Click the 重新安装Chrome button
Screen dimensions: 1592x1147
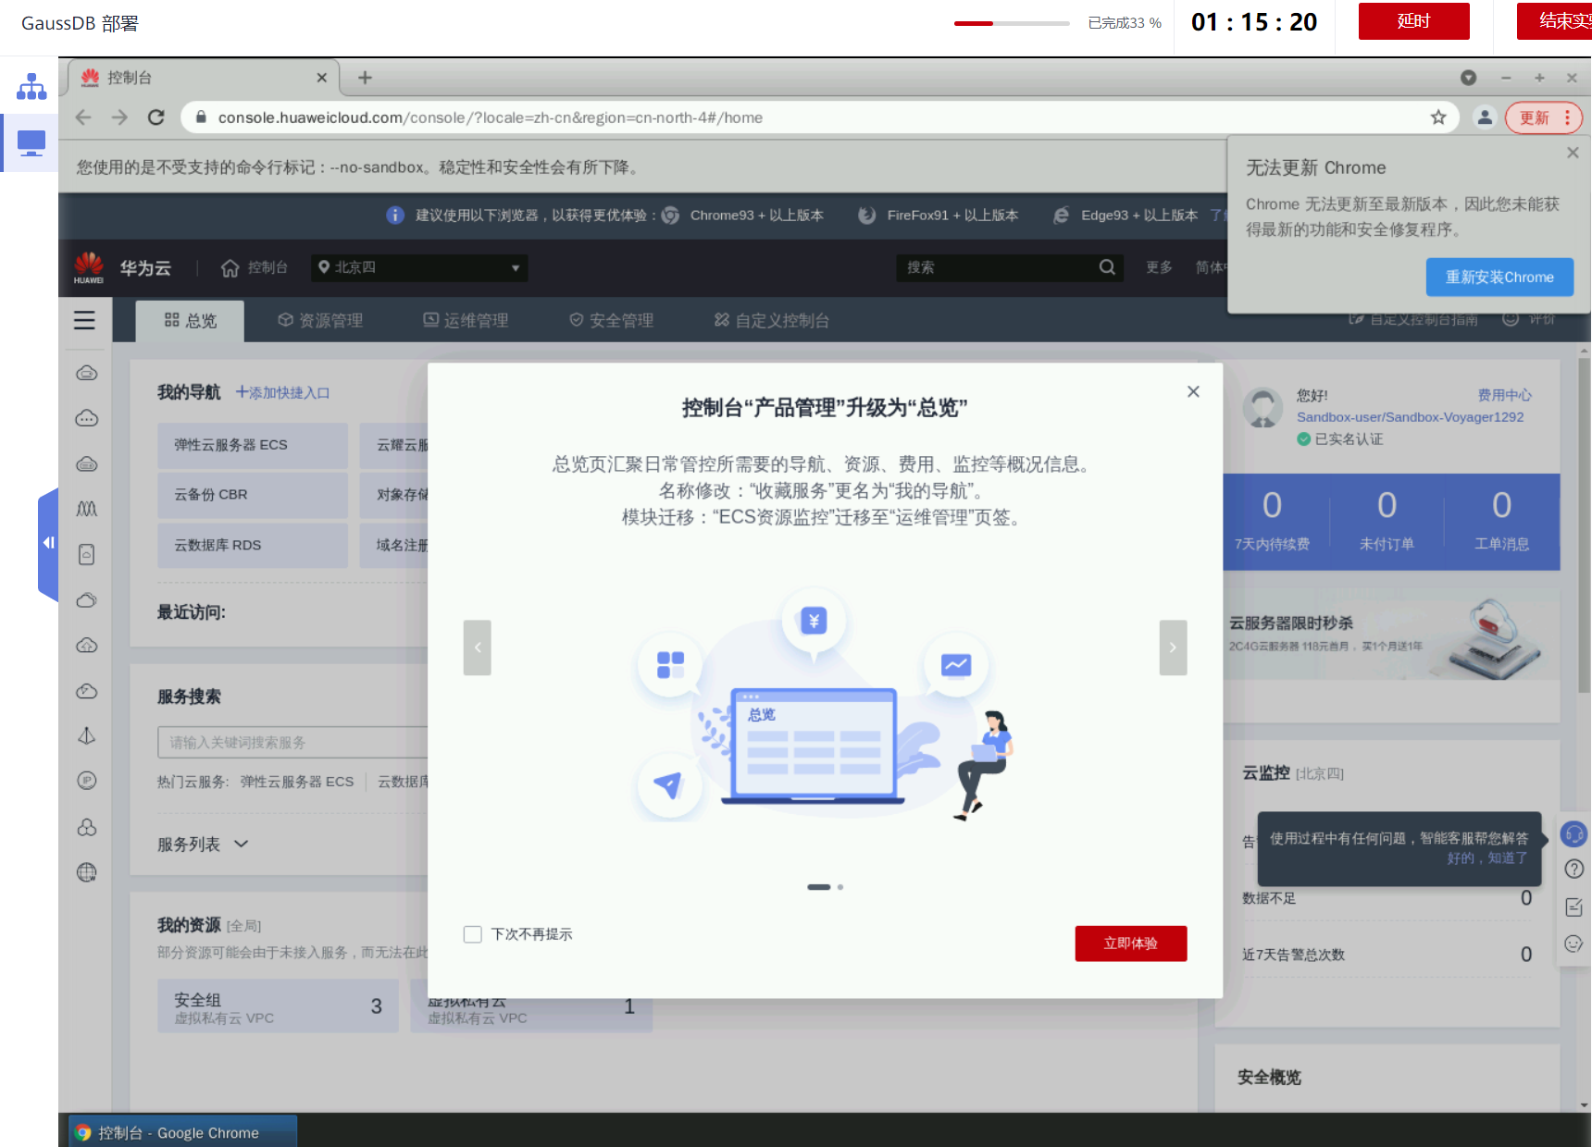(1499, 277)
